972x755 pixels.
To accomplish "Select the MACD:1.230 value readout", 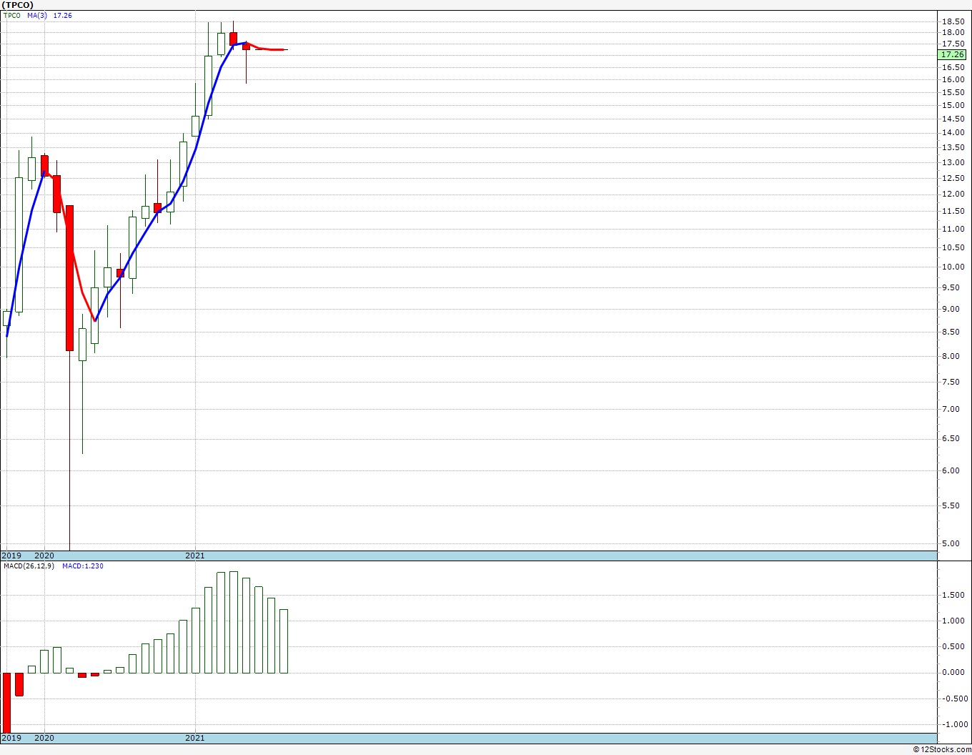I will [x=82, y=566].
